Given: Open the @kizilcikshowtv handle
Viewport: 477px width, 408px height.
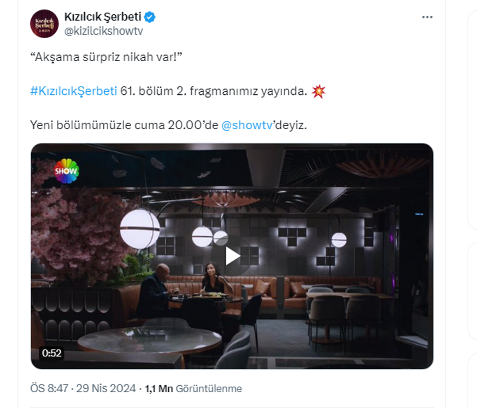Looking at the screenshot, I should [104, 31].
